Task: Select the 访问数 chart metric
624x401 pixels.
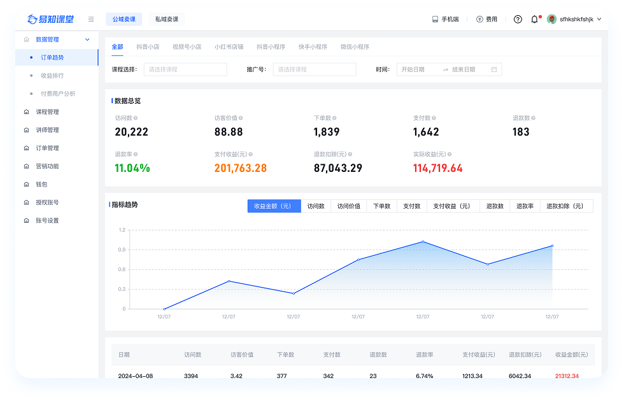Action: (316, 206)
